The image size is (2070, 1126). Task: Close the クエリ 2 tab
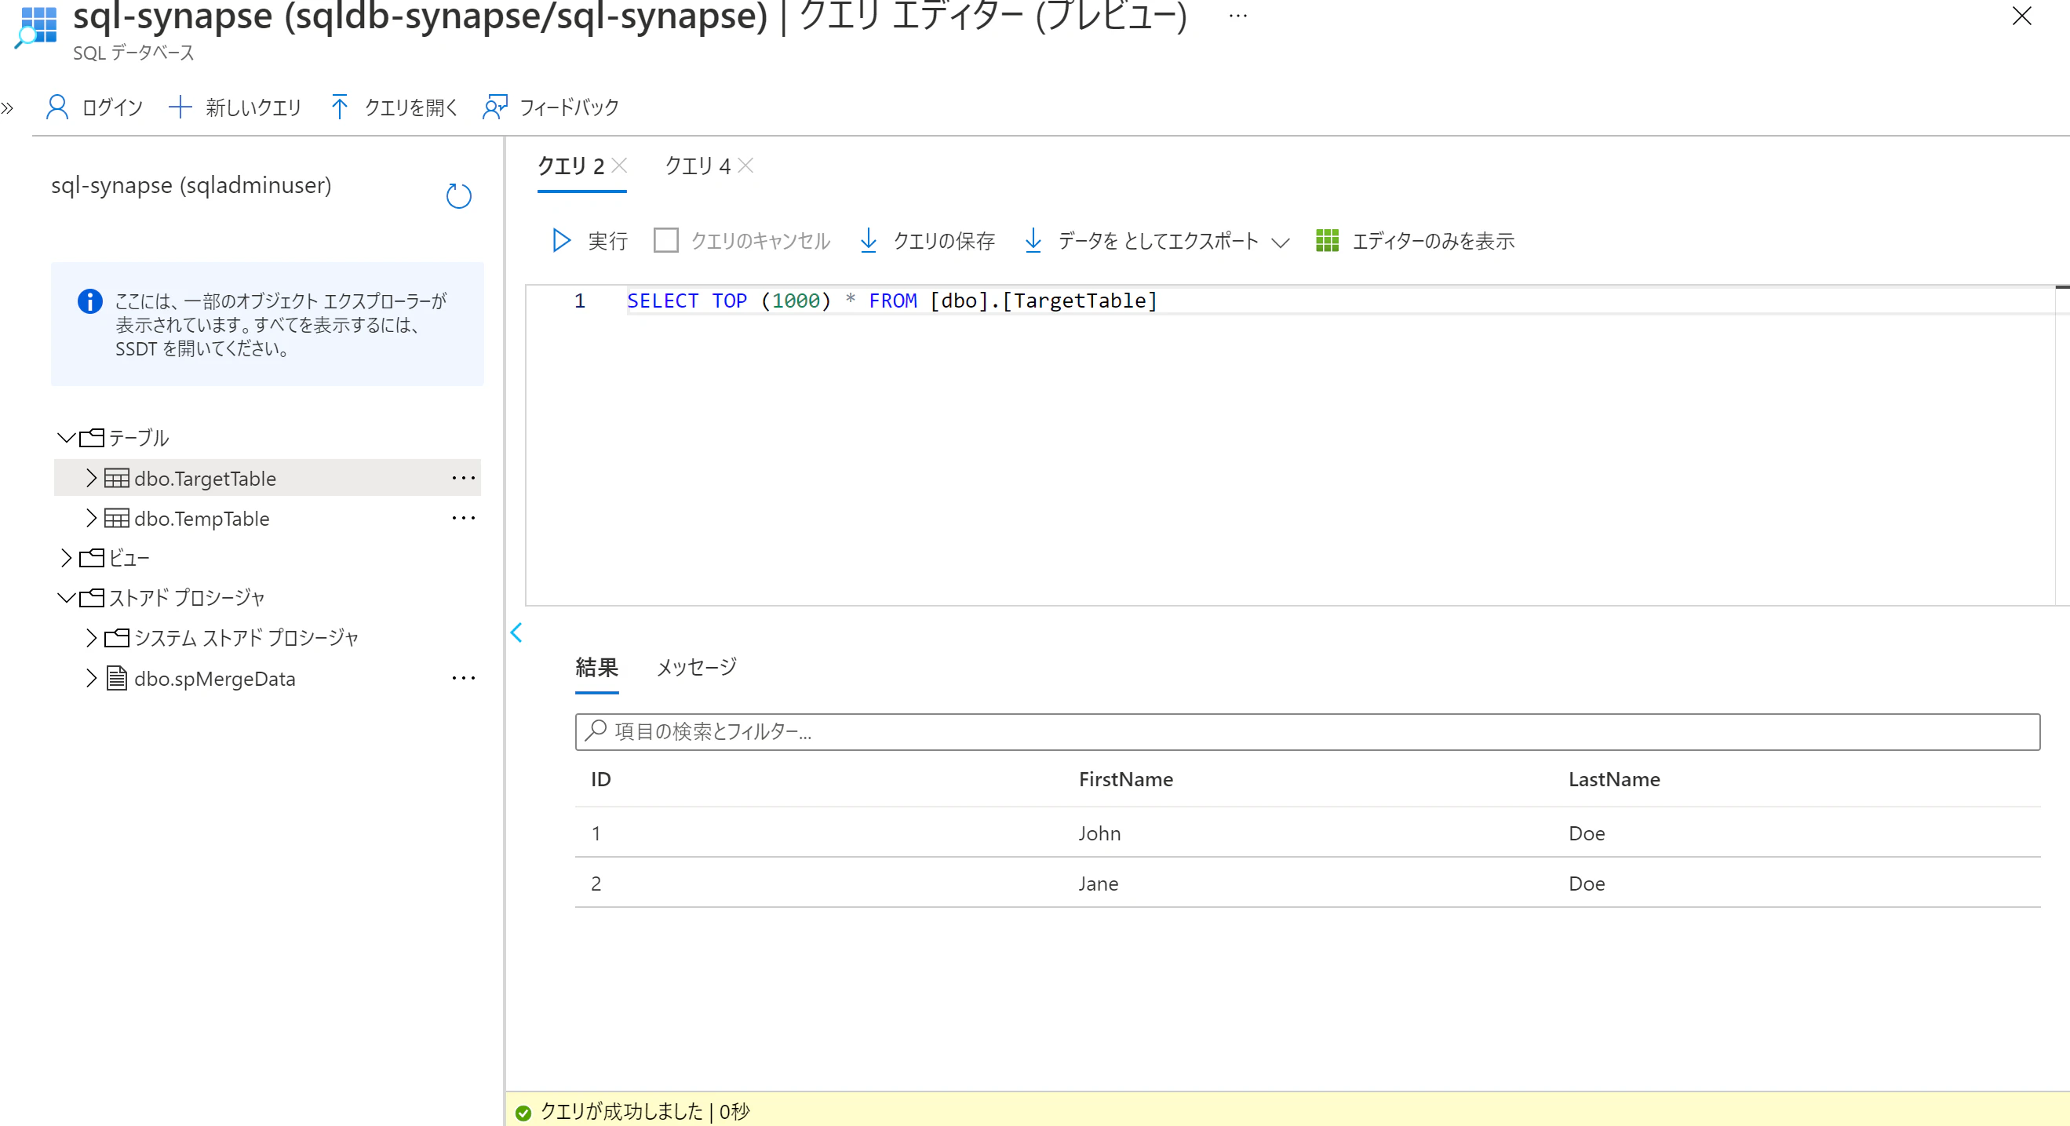pos(620,165)
